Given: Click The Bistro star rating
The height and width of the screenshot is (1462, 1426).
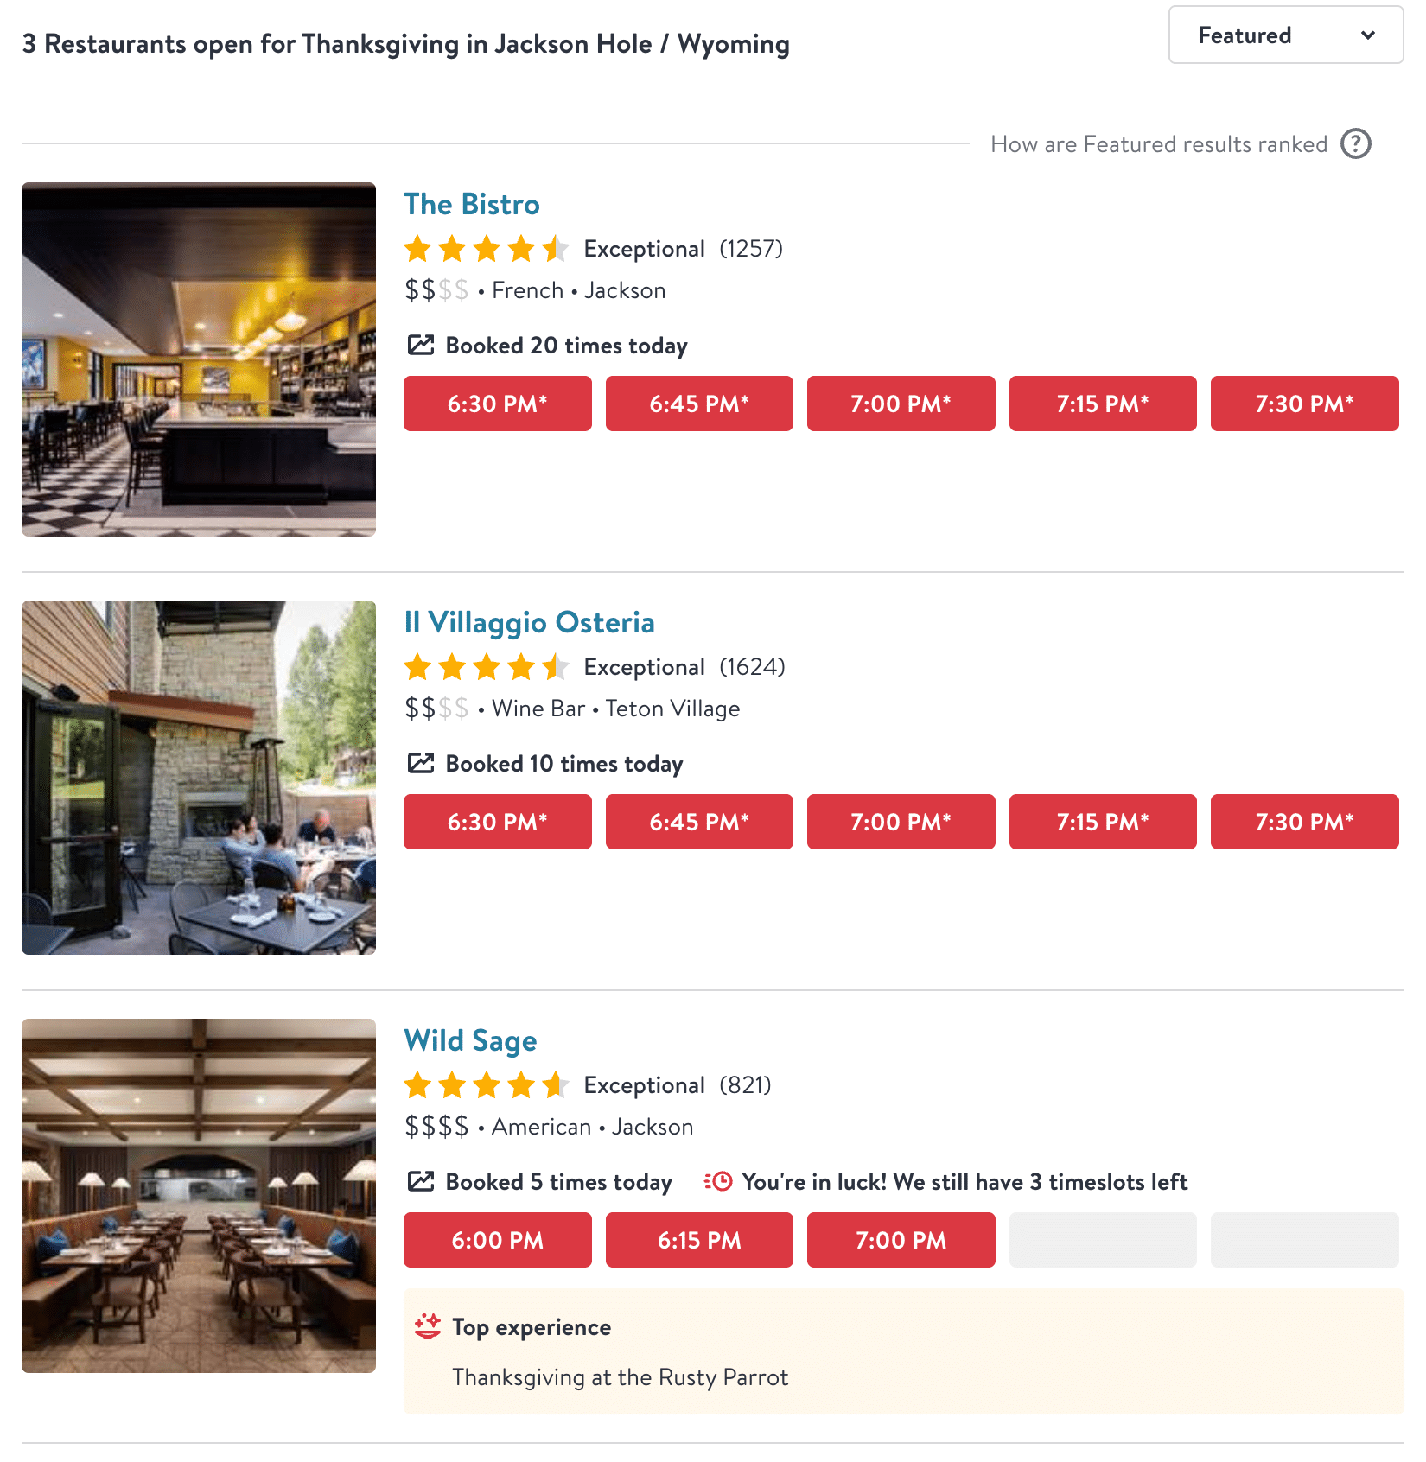Looking at the screenshot, I should pos(486,249).
